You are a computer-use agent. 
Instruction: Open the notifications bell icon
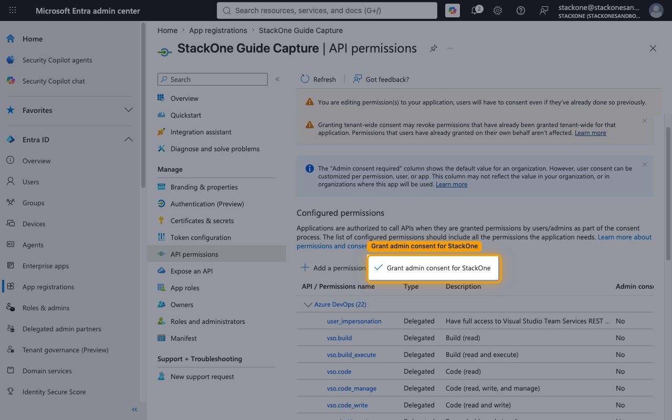(476, 10)
